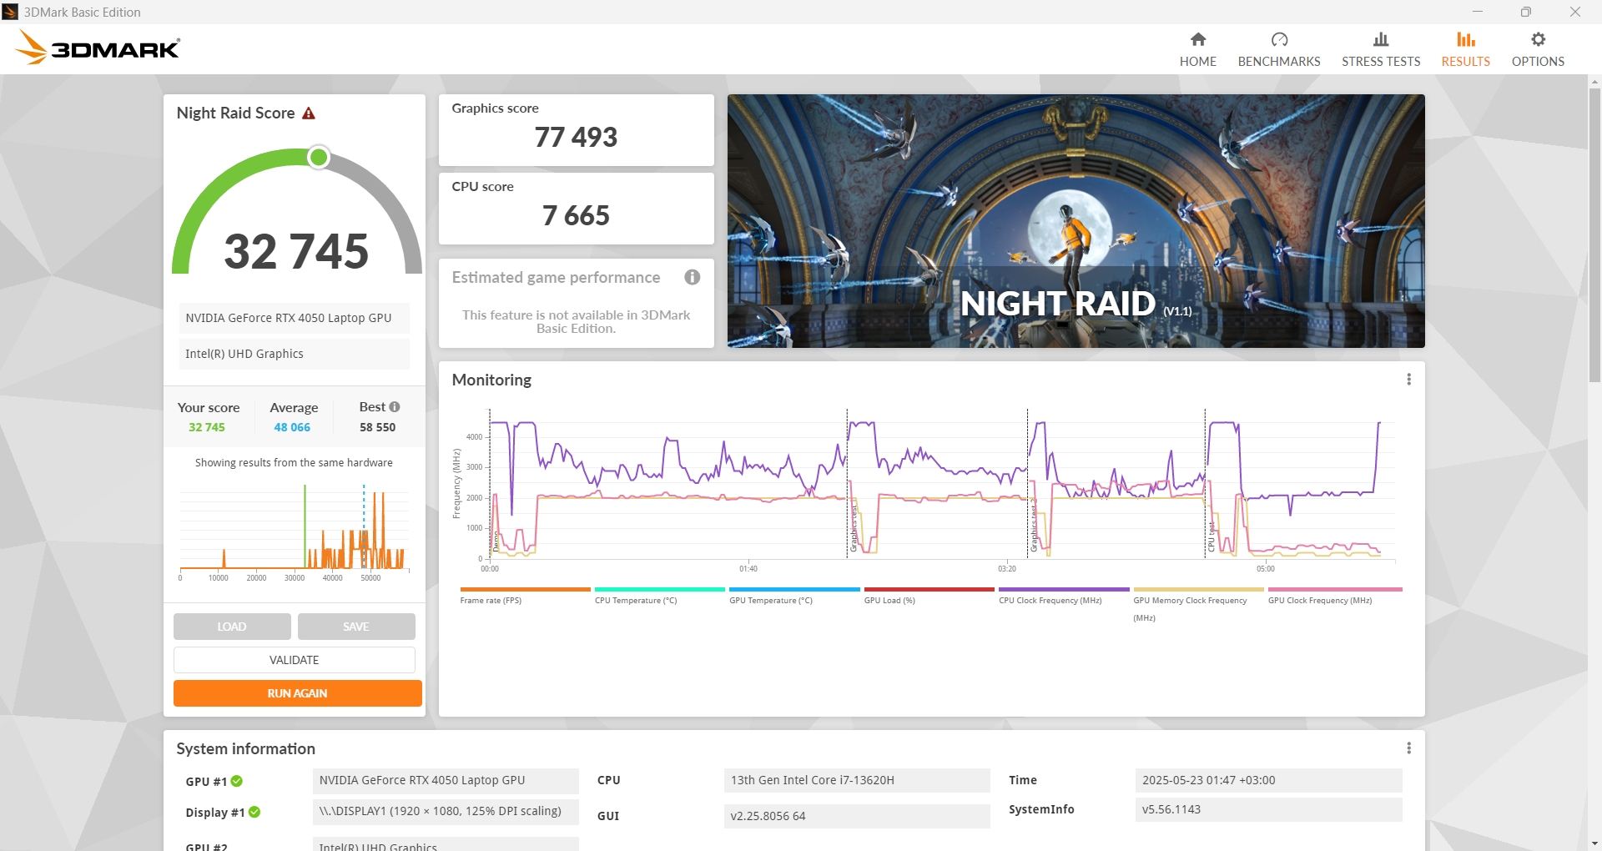Click the NVIDIA GeForce RTX 4050 field under score
The height and width of the screenshot is (851, 1602).
click(295, 318)
